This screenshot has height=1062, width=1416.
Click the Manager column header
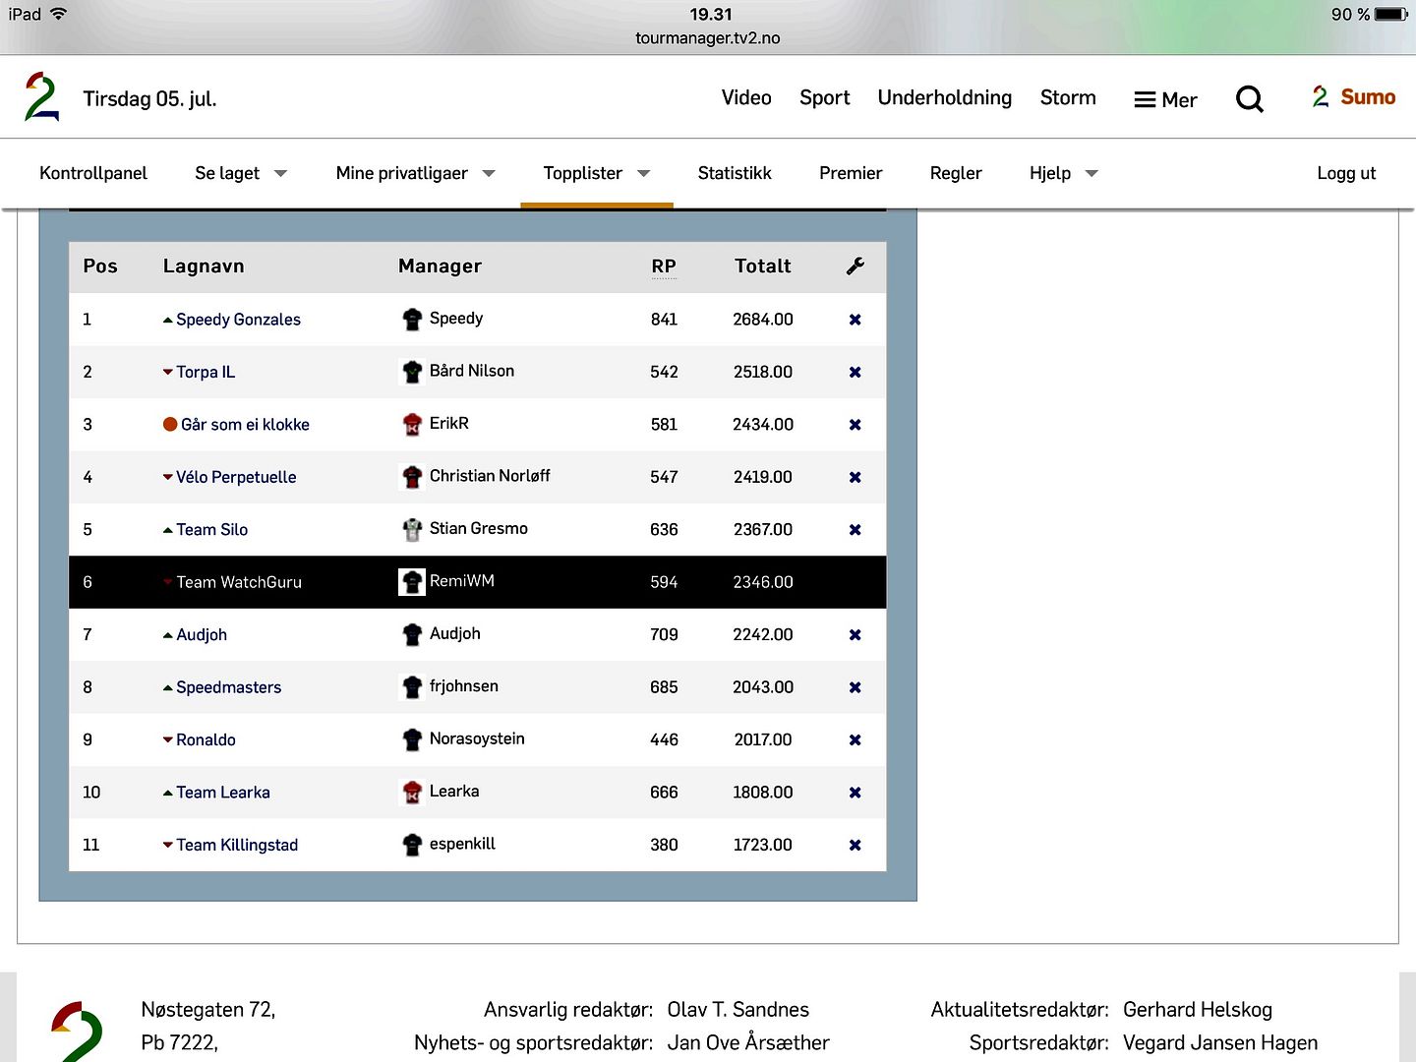click(x=441, y=266)
